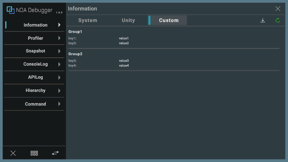Screen dimensions: 288x162
Task: Select the value1 entry
Action: 124,38
